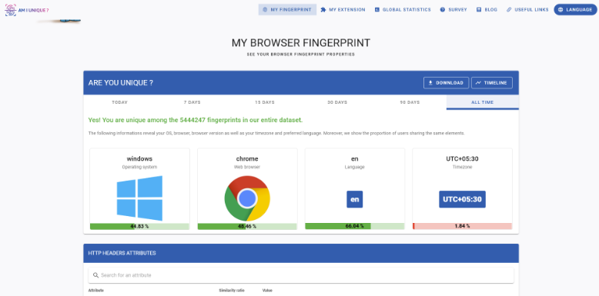Go to Global Statistics
This screenshot has width=599, height=296.
(x=403, y=9)
